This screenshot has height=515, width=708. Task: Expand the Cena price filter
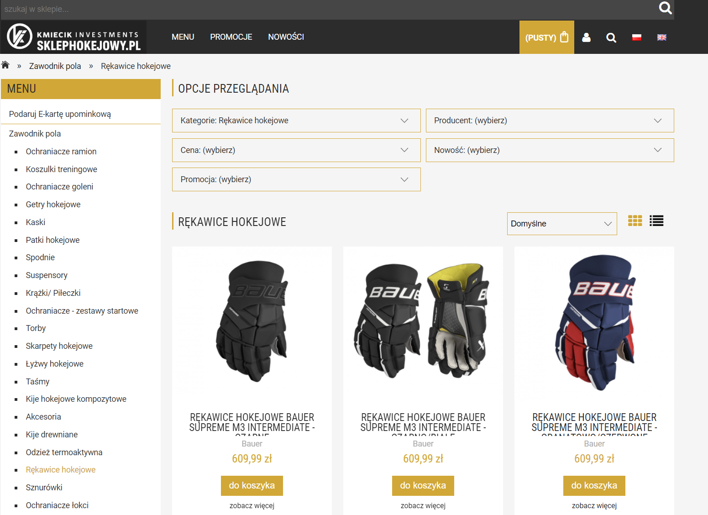pyautogui.click(x=296, y=150)
